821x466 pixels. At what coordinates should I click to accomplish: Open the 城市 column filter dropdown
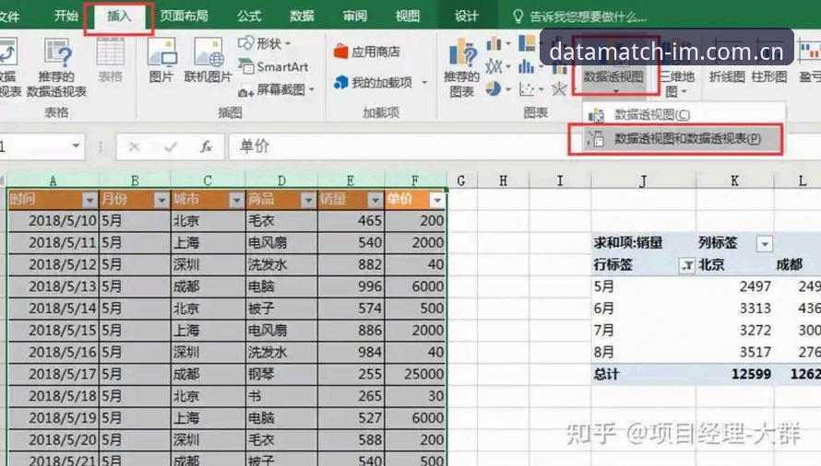[x=236, y=200]
